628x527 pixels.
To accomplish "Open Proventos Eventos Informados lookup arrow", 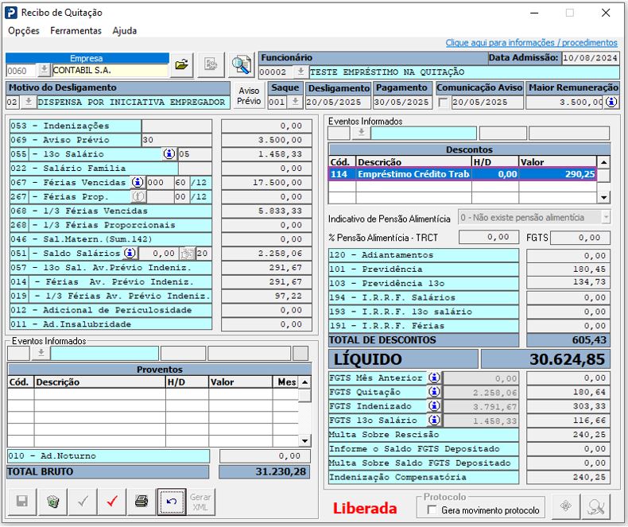I will tap(41, 354).
